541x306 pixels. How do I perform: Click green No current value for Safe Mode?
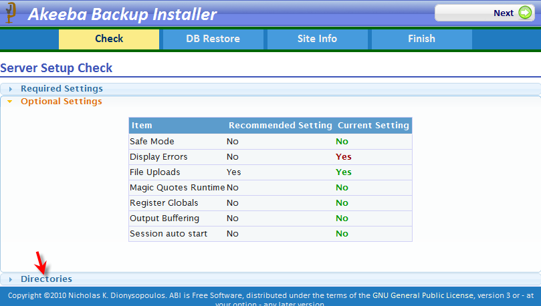tap(342, 141)
